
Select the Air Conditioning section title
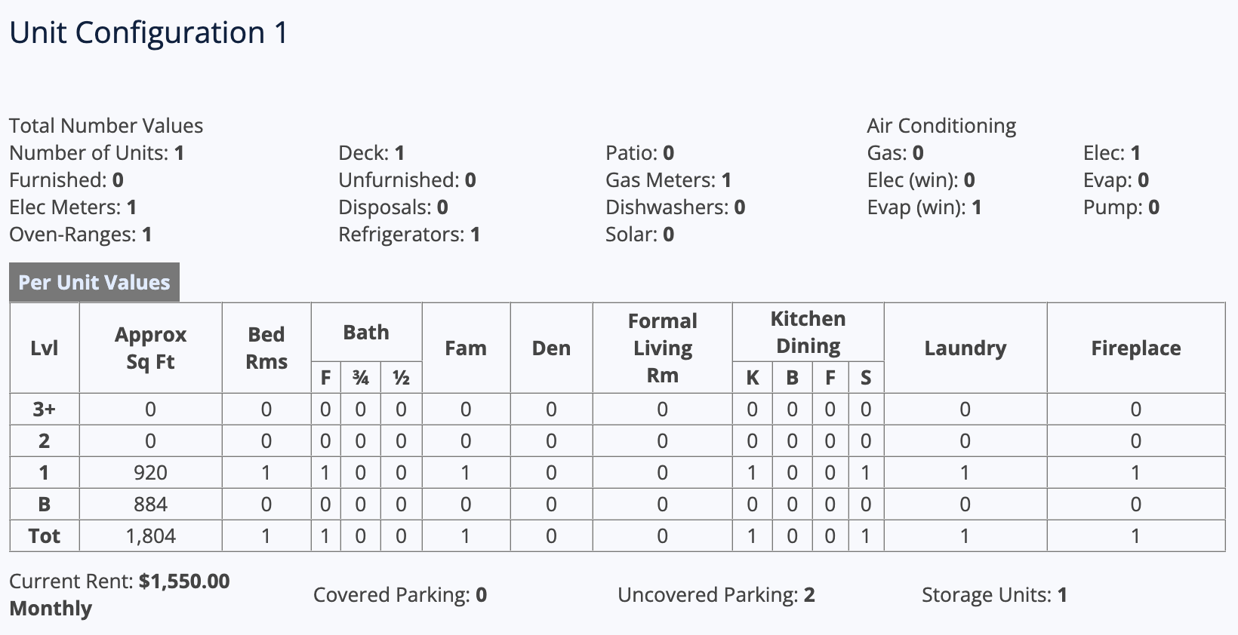pyautogui.click(x=941, y=126)
